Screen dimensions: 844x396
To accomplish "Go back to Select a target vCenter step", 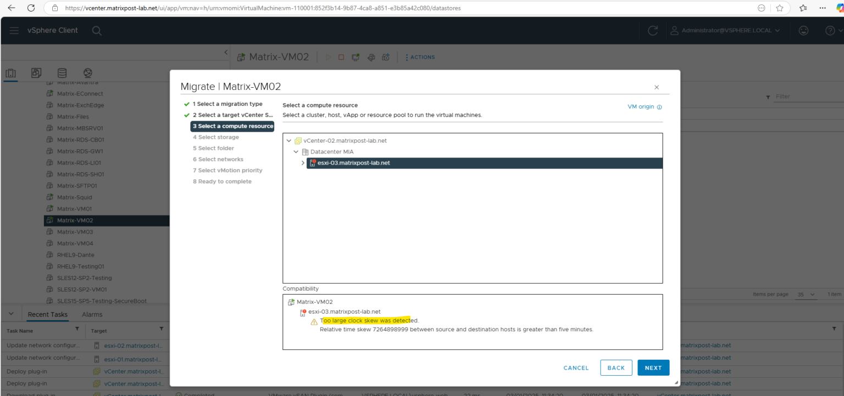I will pos(233,115).
